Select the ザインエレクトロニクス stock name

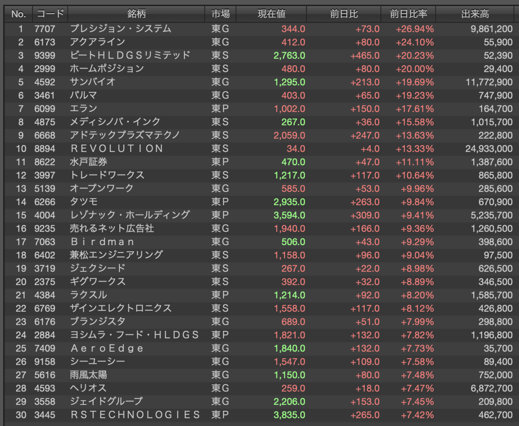pos(121,308)
